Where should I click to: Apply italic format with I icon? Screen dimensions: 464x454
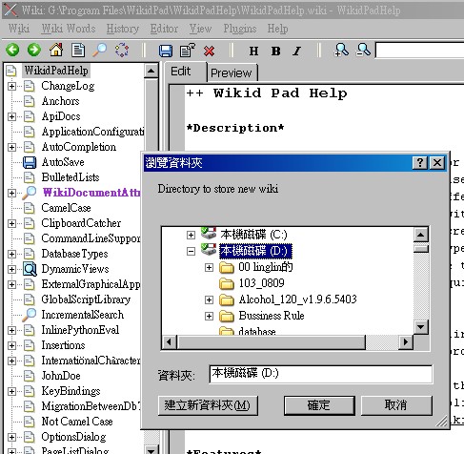[x=297, y=51]
